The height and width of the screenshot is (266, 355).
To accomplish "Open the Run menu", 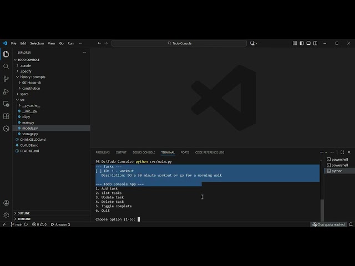I will click(x=70, y=43).
